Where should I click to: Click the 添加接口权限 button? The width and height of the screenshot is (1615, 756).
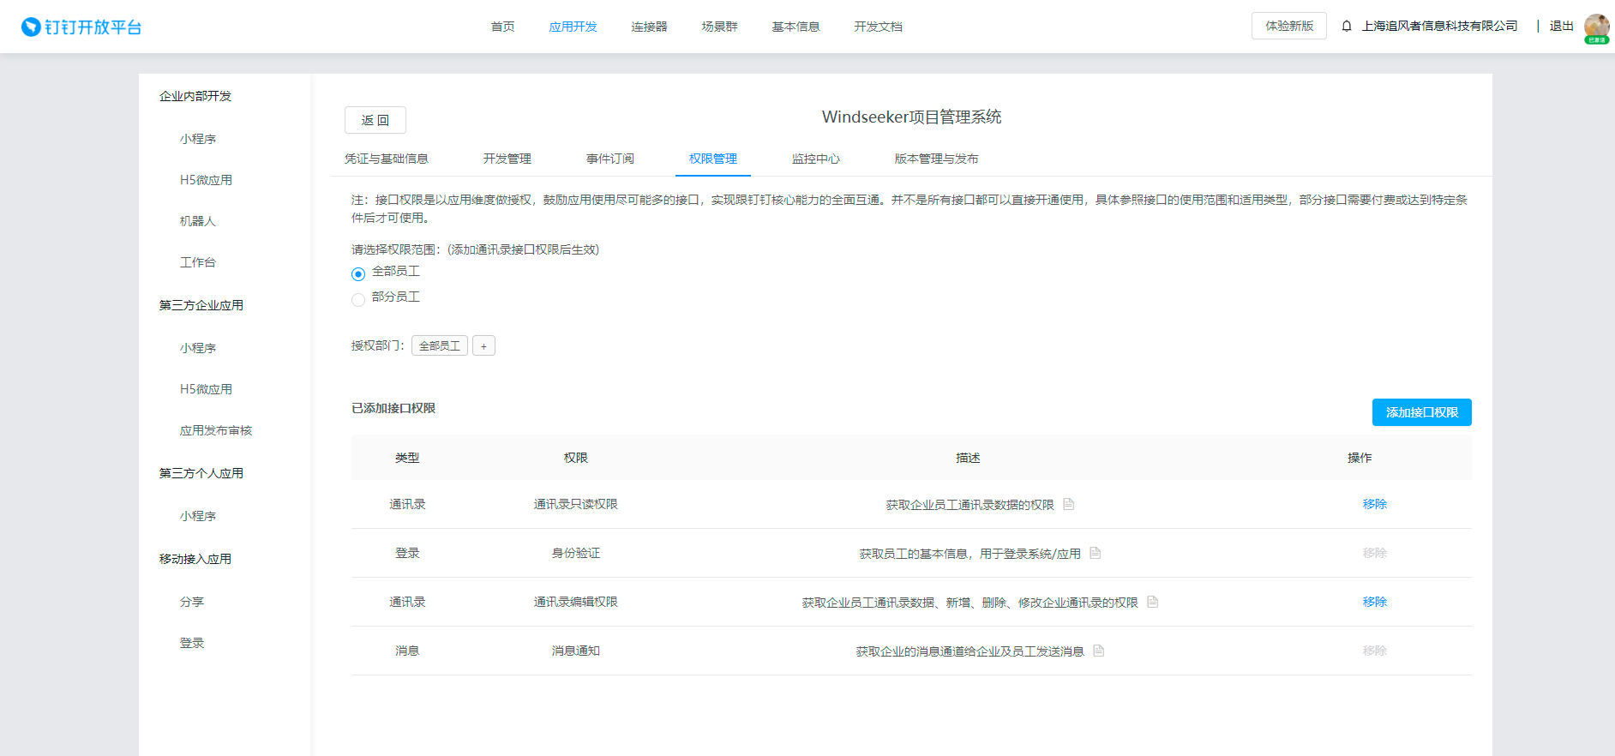[1421, 412]
